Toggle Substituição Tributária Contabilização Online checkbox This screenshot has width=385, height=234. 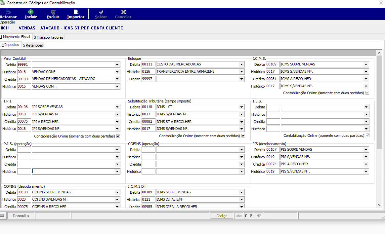pos(243,136)
